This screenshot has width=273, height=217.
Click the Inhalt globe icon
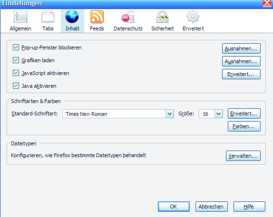(72, 17)
